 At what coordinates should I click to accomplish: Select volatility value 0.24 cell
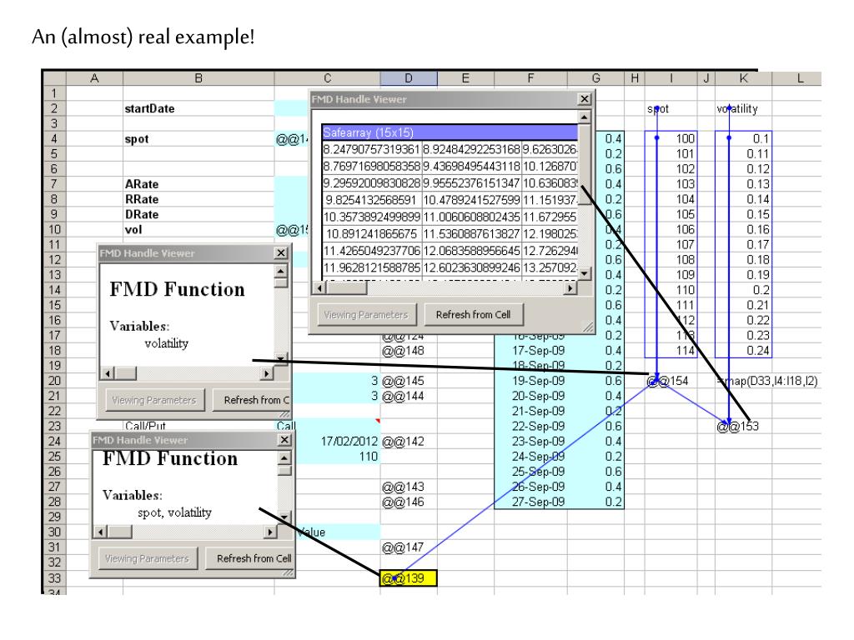[x=743, y=351]
